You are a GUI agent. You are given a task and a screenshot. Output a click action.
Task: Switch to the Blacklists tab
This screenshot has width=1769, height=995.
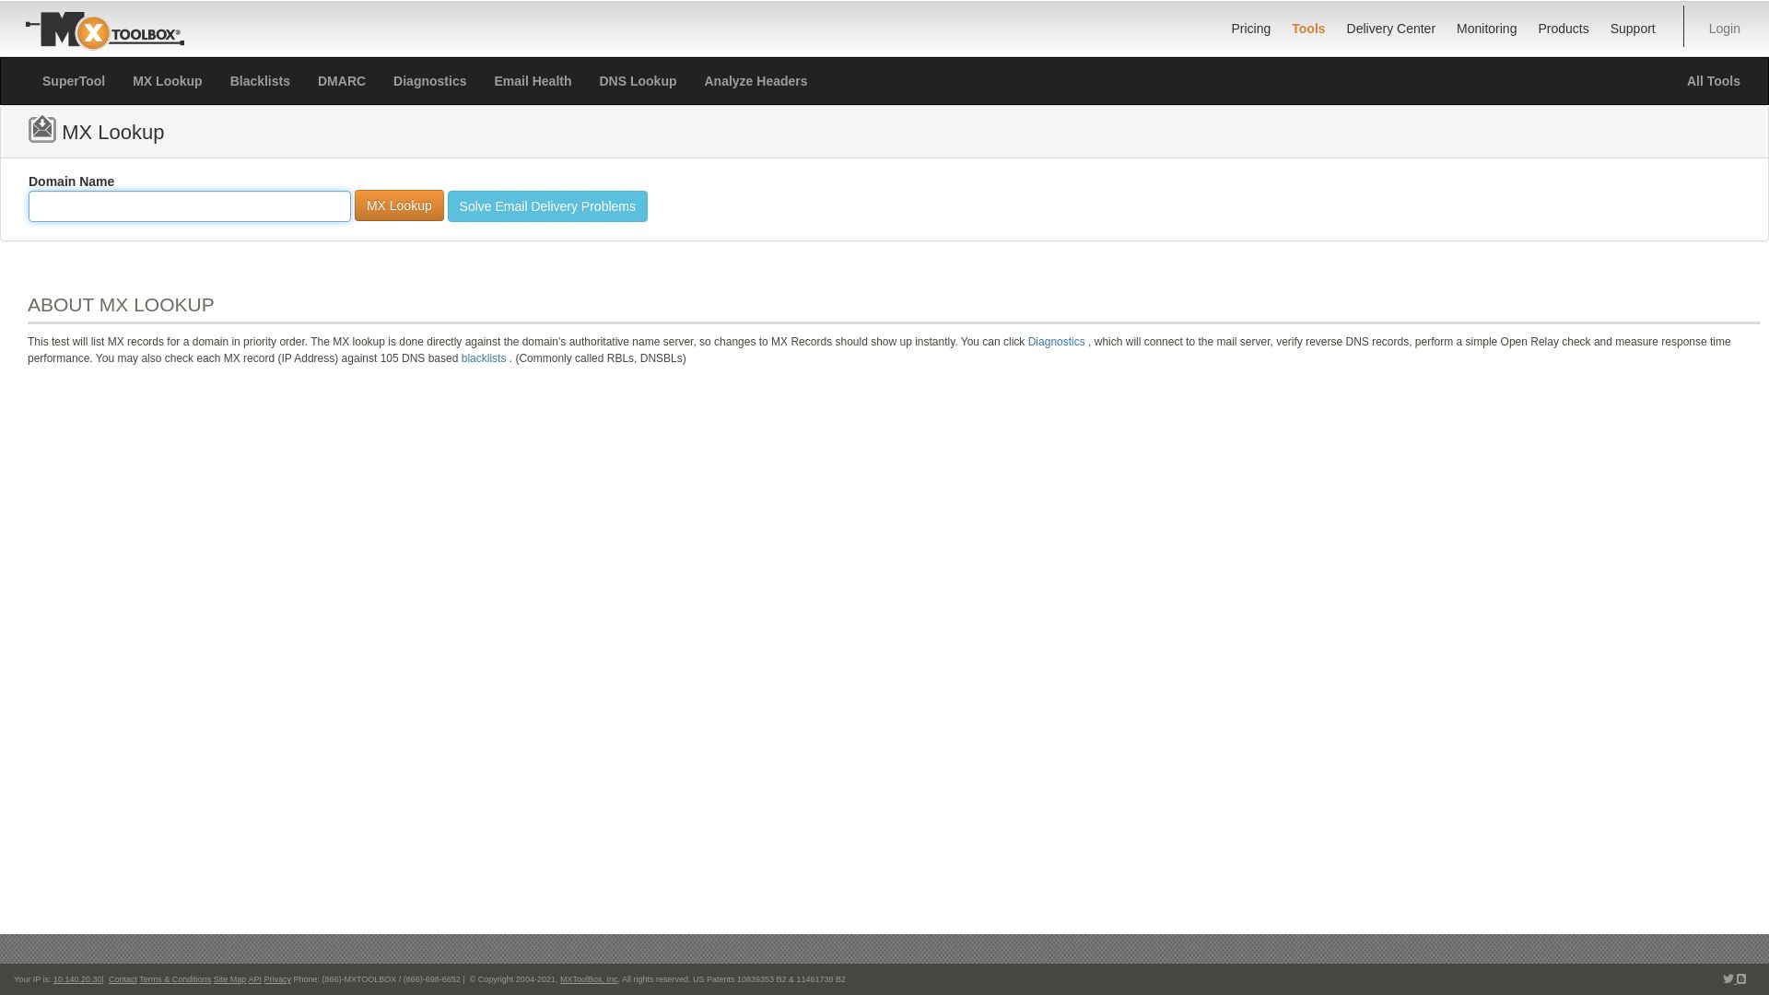click(x=260, y=81)
